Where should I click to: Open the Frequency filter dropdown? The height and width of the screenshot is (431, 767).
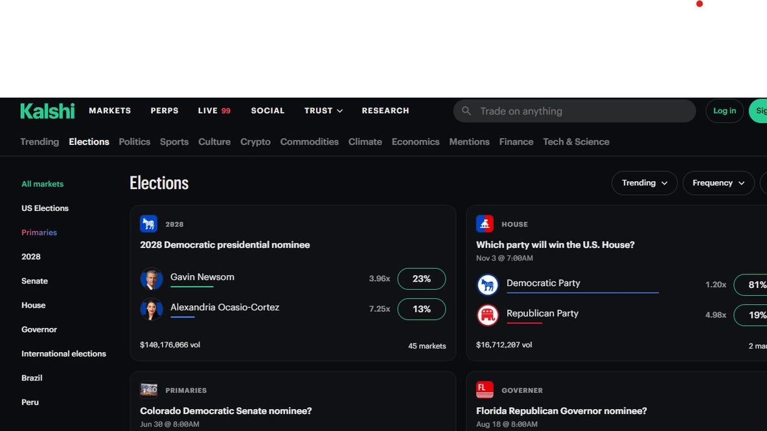click(x=718, y=183)
